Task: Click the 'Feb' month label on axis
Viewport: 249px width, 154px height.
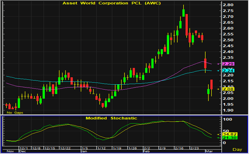Action: pos(145,151)
